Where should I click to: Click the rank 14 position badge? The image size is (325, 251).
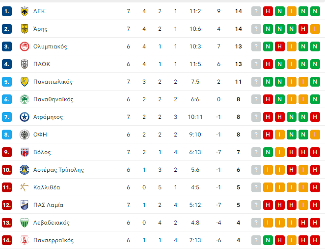(7, 240)
